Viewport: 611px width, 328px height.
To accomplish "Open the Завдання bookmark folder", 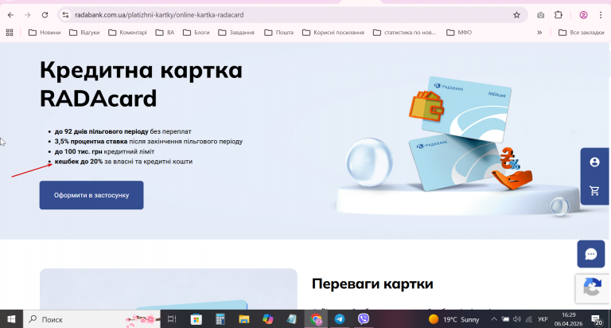I will coord(236,33).
